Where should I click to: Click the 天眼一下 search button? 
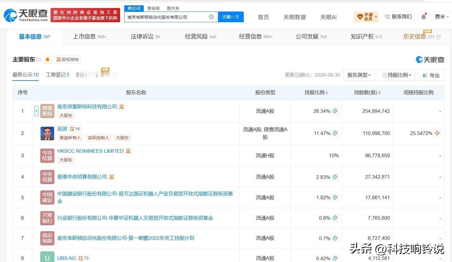(231, 17)
